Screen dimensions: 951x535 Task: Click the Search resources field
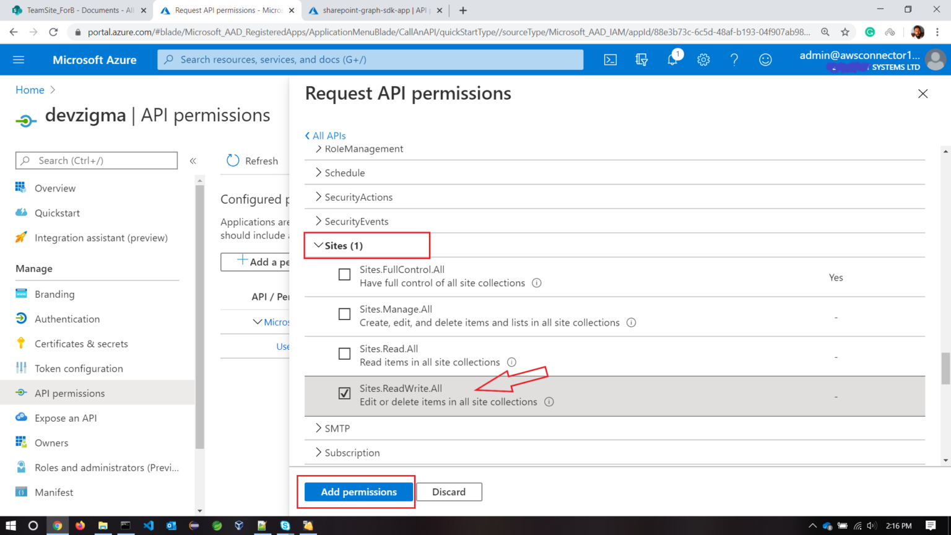[x=370, y=59]
